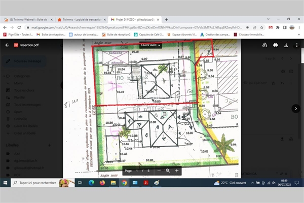Viewport: 304px width, 203px height.
Task: Toggle Chrome side panel
Action: pos(285,27)
